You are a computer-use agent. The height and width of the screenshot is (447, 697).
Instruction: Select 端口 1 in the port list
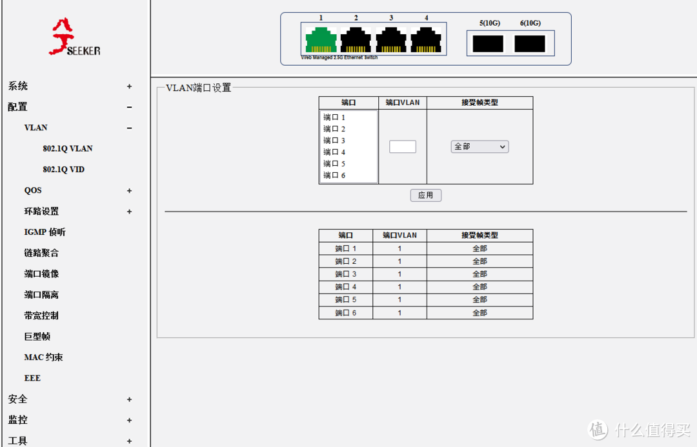pyautogui.click(x=348, y=117)
